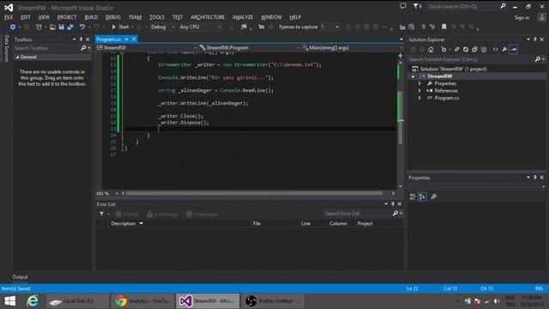This screenshot has width=549, height=309.
Task: Toggle Show All Files in Solution Explorer
Action: (484, 50)
